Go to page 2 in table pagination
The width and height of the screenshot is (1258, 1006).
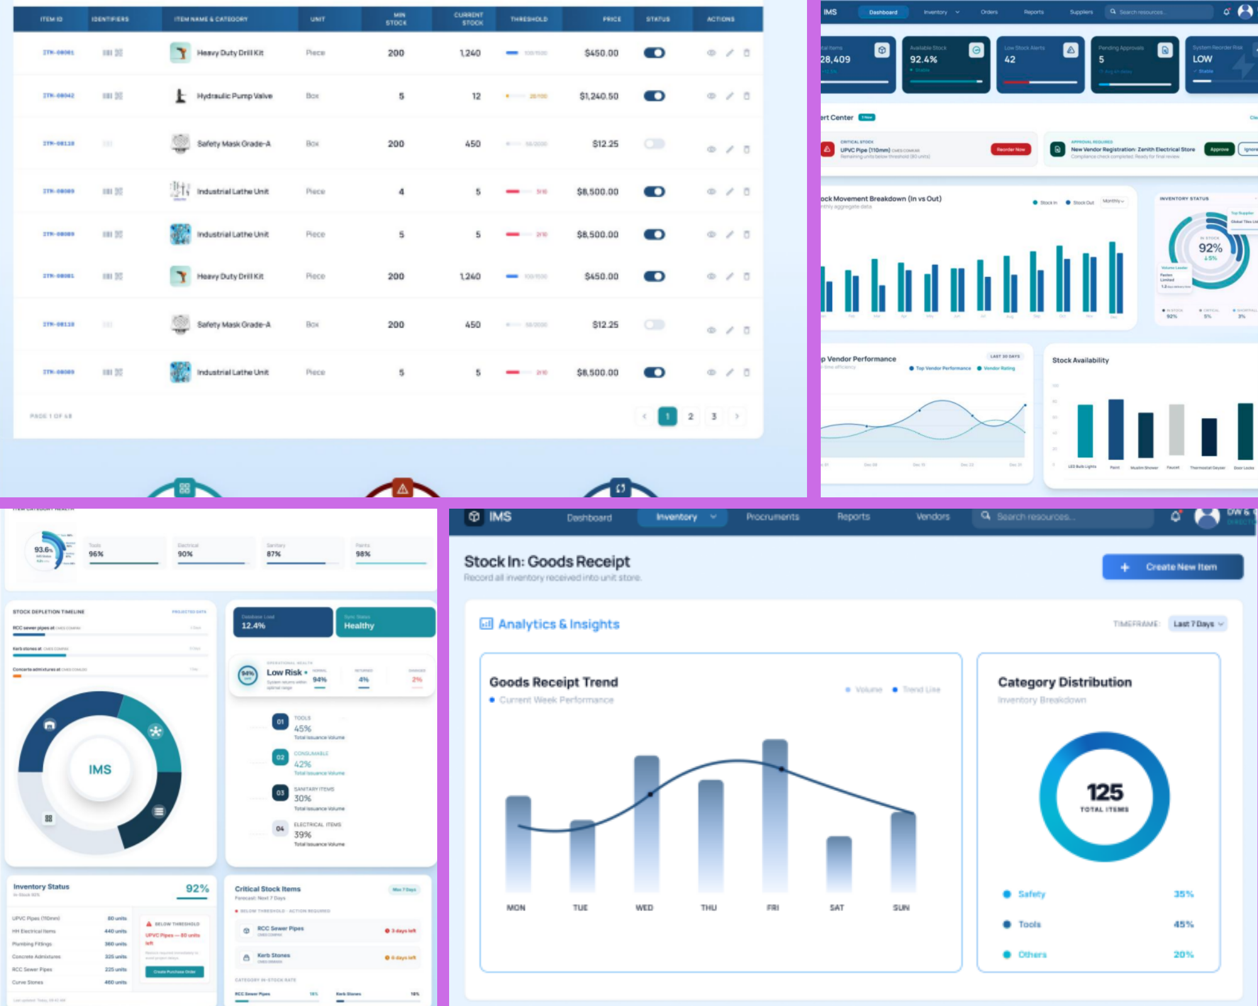coord(691,416)
